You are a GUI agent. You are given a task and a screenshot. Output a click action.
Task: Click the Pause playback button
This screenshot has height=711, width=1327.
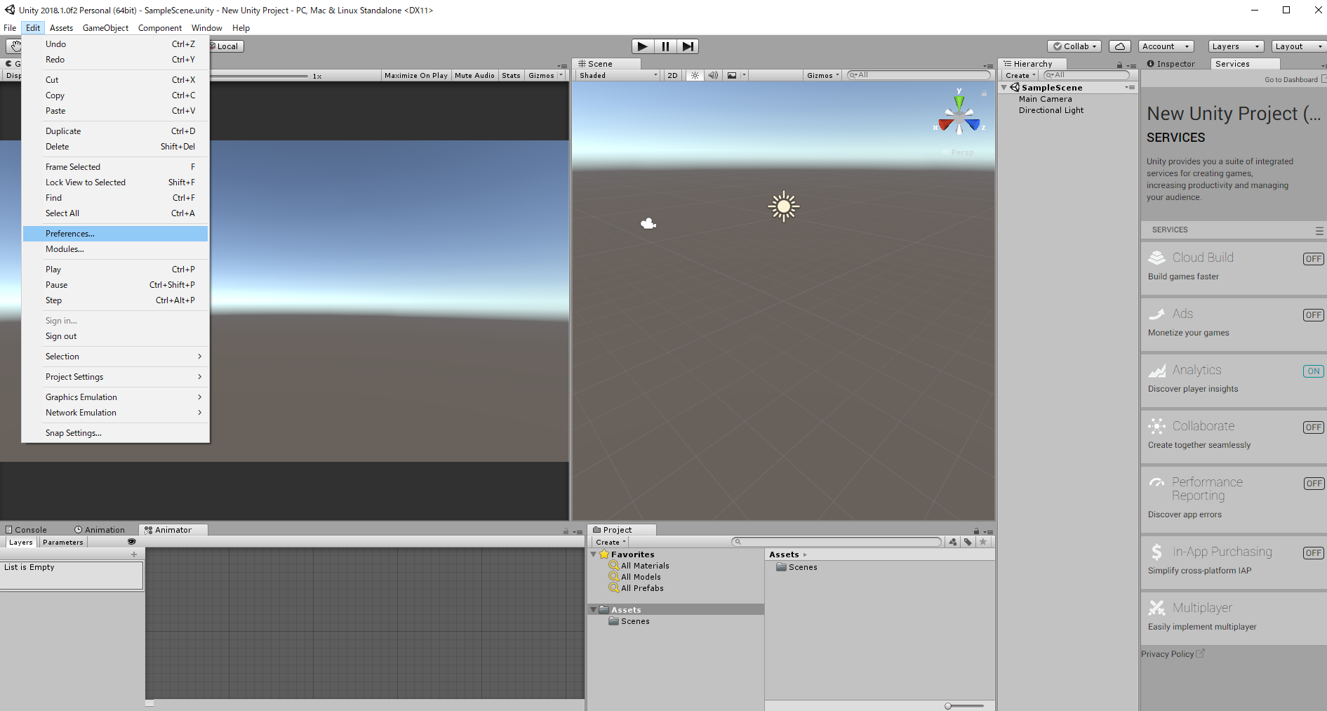coord(665,46)
